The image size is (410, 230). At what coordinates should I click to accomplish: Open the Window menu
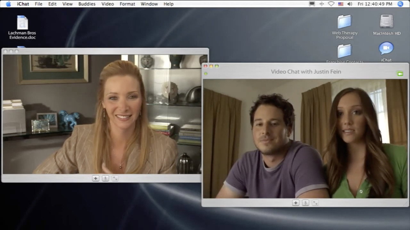(x=149, y=4)
